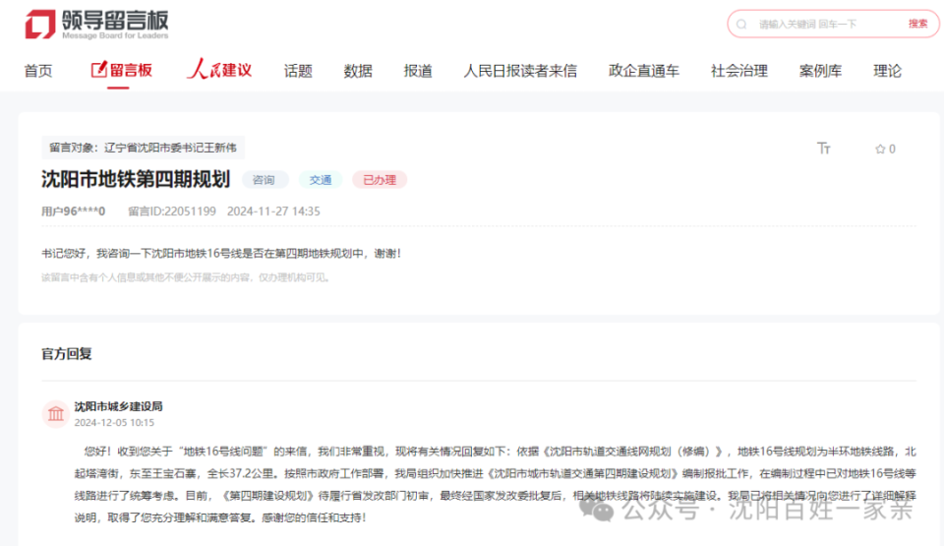Click the 交通 category tag

(x=321, y=180)
